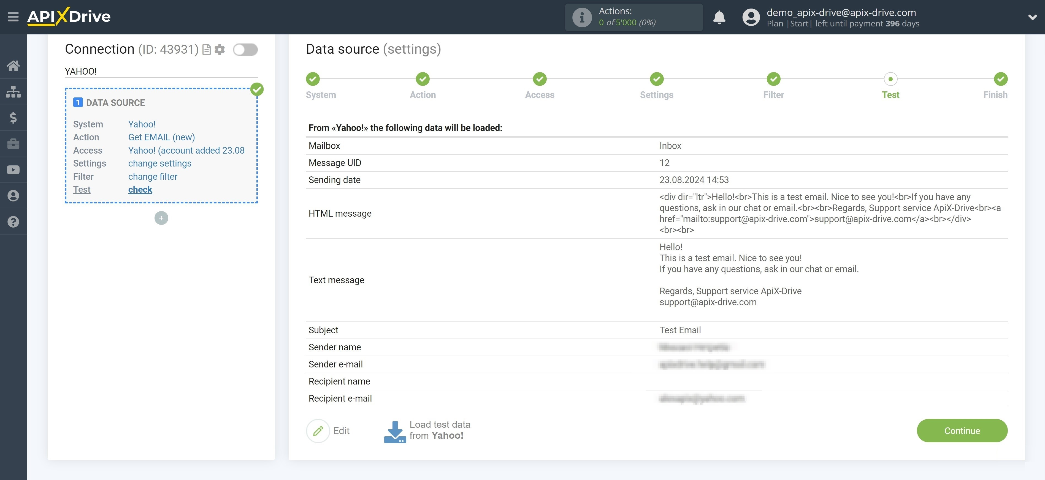The height and width of the screenshot is (480, 1045).
Task: Click the Actions usage counter panel
Action: (634, 17)
